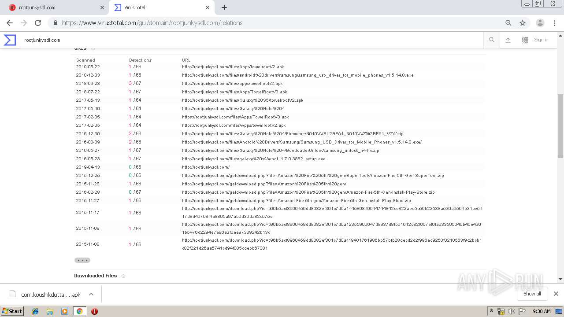The width and height of the screenshot is (564, 317).
Task: Close the VirusTotal tab
Action: [x=208, y=7]
